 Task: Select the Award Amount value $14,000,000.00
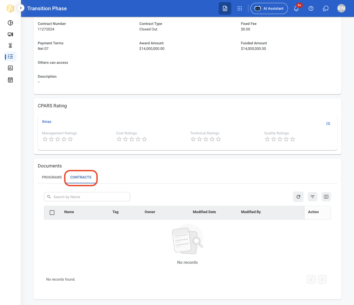152,49
